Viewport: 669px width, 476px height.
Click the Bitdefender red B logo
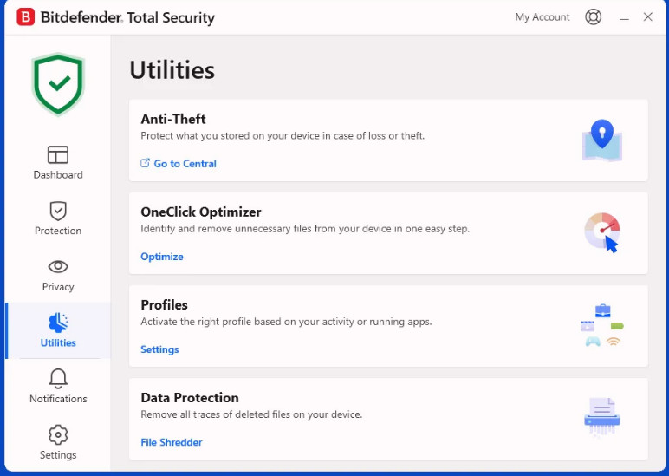click(26, 17)
